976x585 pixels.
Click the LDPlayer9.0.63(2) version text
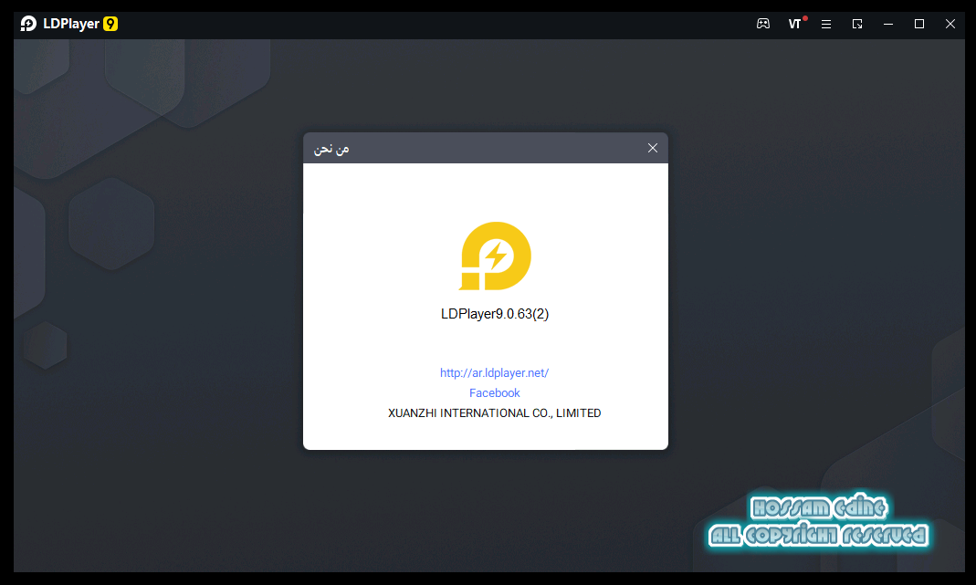pos(495,314)
